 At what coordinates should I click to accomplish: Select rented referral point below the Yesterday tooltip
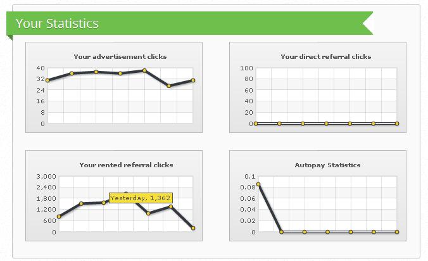(171, 207)
